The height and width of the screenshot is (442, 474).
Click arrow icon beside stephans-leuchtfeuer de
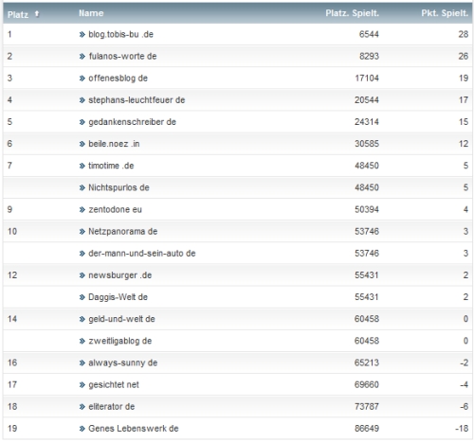[x=82, y=100]
